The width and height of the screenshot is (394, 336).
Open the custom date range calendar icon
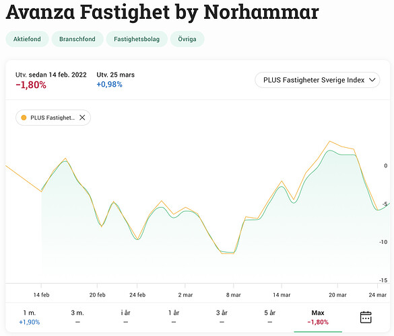pos(366,317)
